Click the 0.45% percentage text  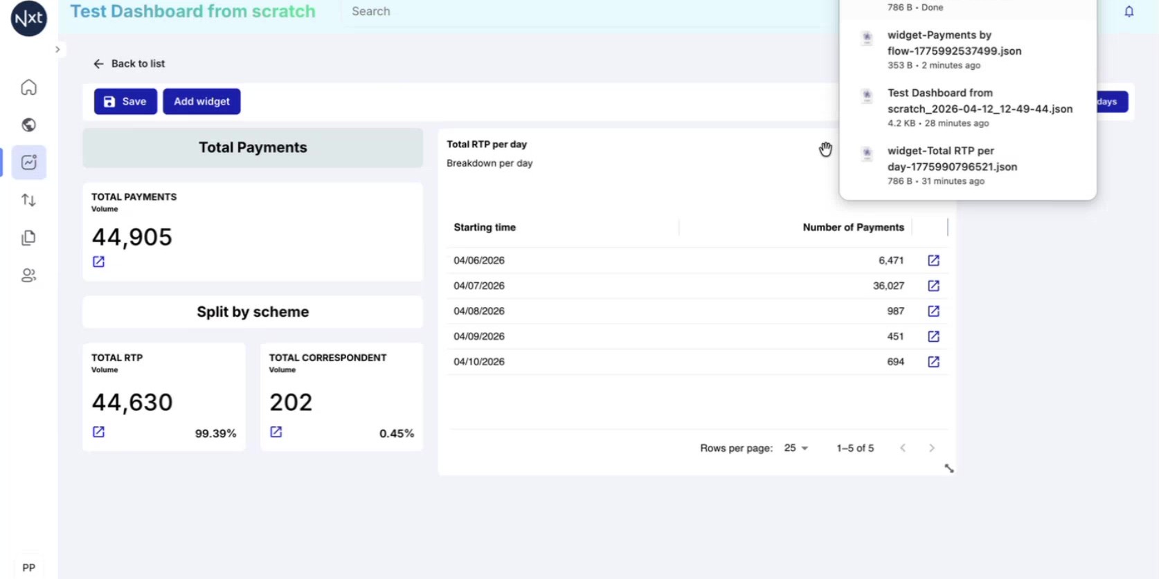tap(397, 434)
